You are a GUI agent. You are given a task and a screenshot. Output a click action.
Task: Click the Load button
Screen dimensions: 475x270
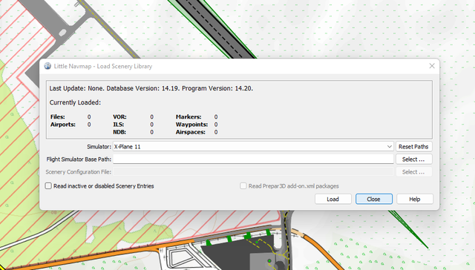(x=333, y=200)
